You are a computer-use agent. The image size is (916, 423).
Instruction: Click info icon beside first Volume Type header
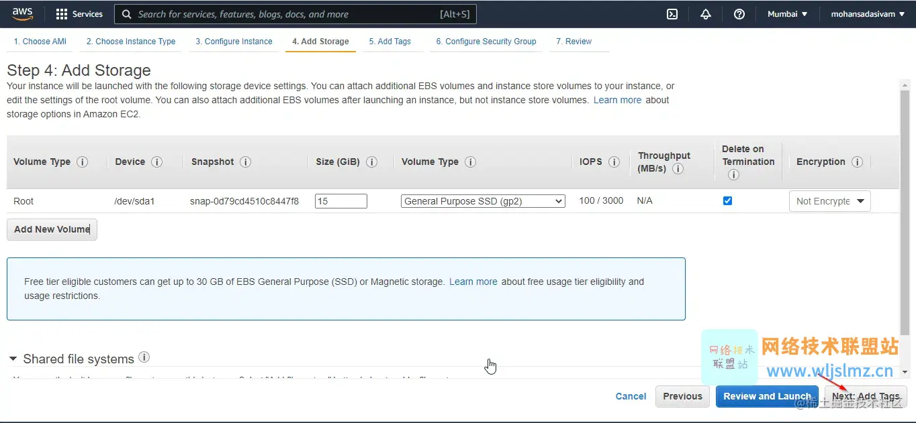[83, 162]
